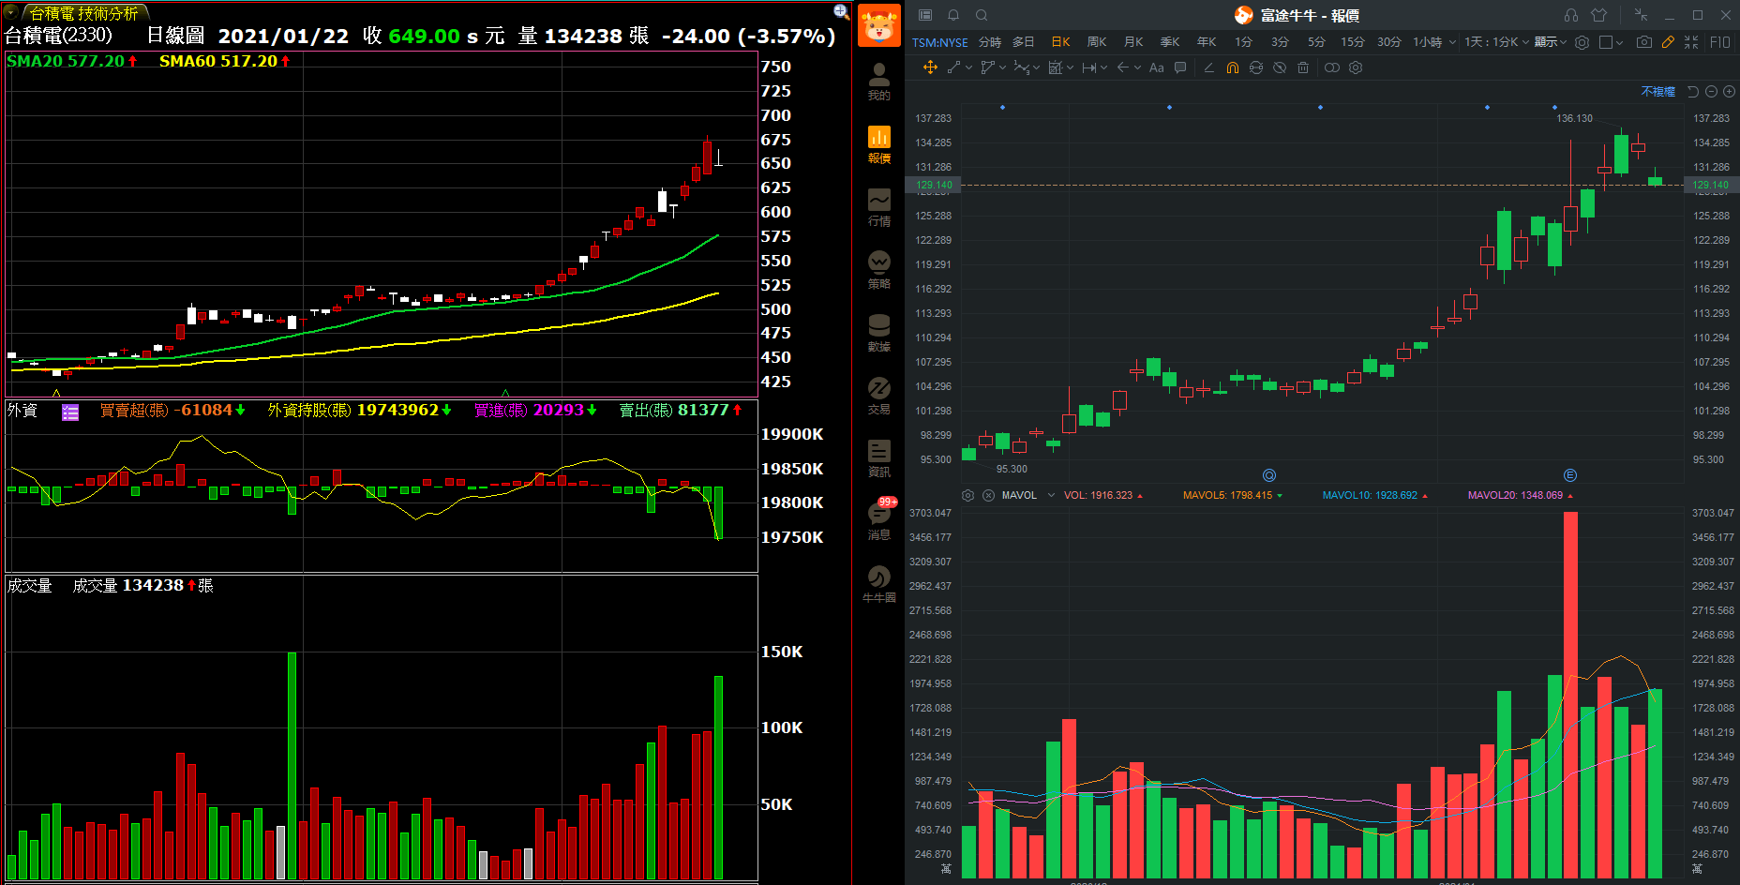Viewport: 1740px width, 885px height.
Task: Toggle the linked circles overlay icon
Action: point(1331,67)
